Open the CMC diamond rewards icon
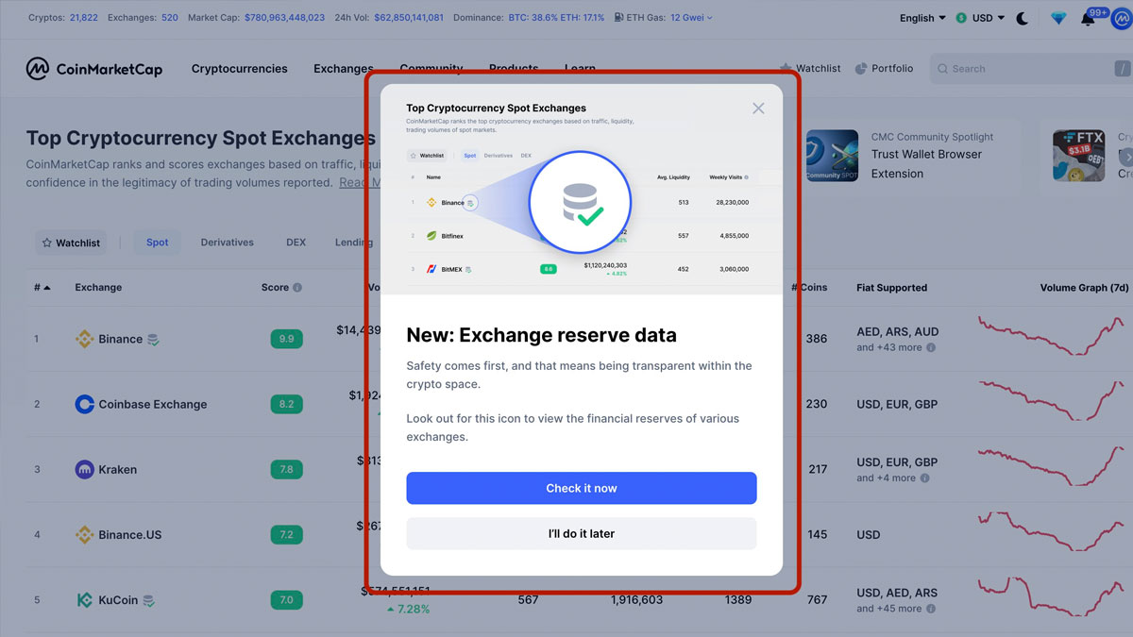This screenshot has width=1133, height=637. point(1057,18)
